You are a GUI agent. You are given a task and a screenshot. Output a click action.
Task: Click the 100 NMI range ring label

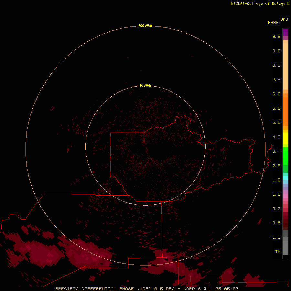pyautogui.click(x=145, y=26)
